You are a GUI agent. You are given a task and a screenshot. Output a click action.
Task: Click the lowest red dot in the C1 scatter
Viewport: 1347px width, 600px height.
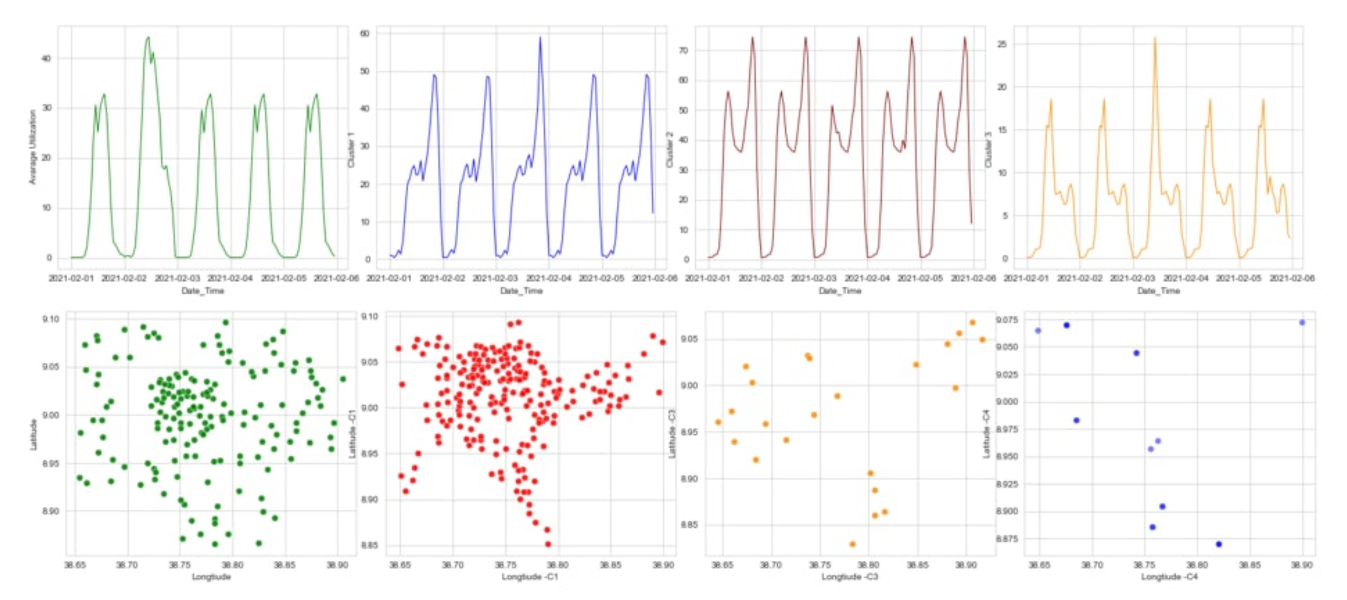point(548,544)
